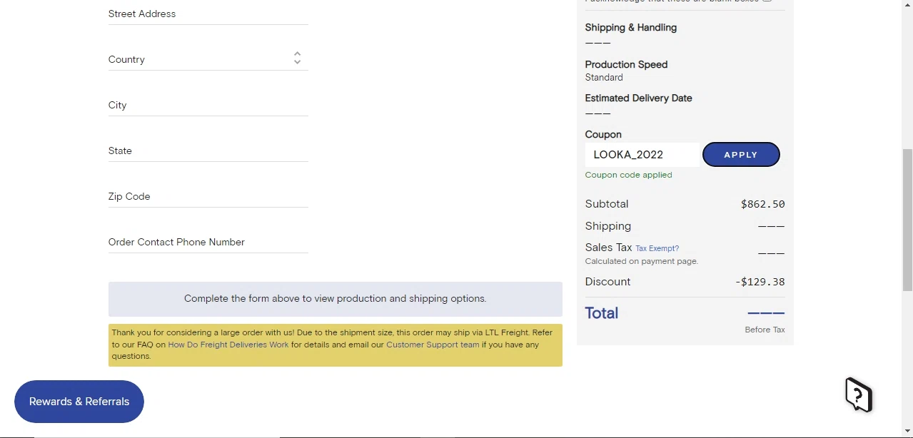Select the 'Production Speed' label
The height and width of the screenshot is (438, 913).
coord(626,64)
